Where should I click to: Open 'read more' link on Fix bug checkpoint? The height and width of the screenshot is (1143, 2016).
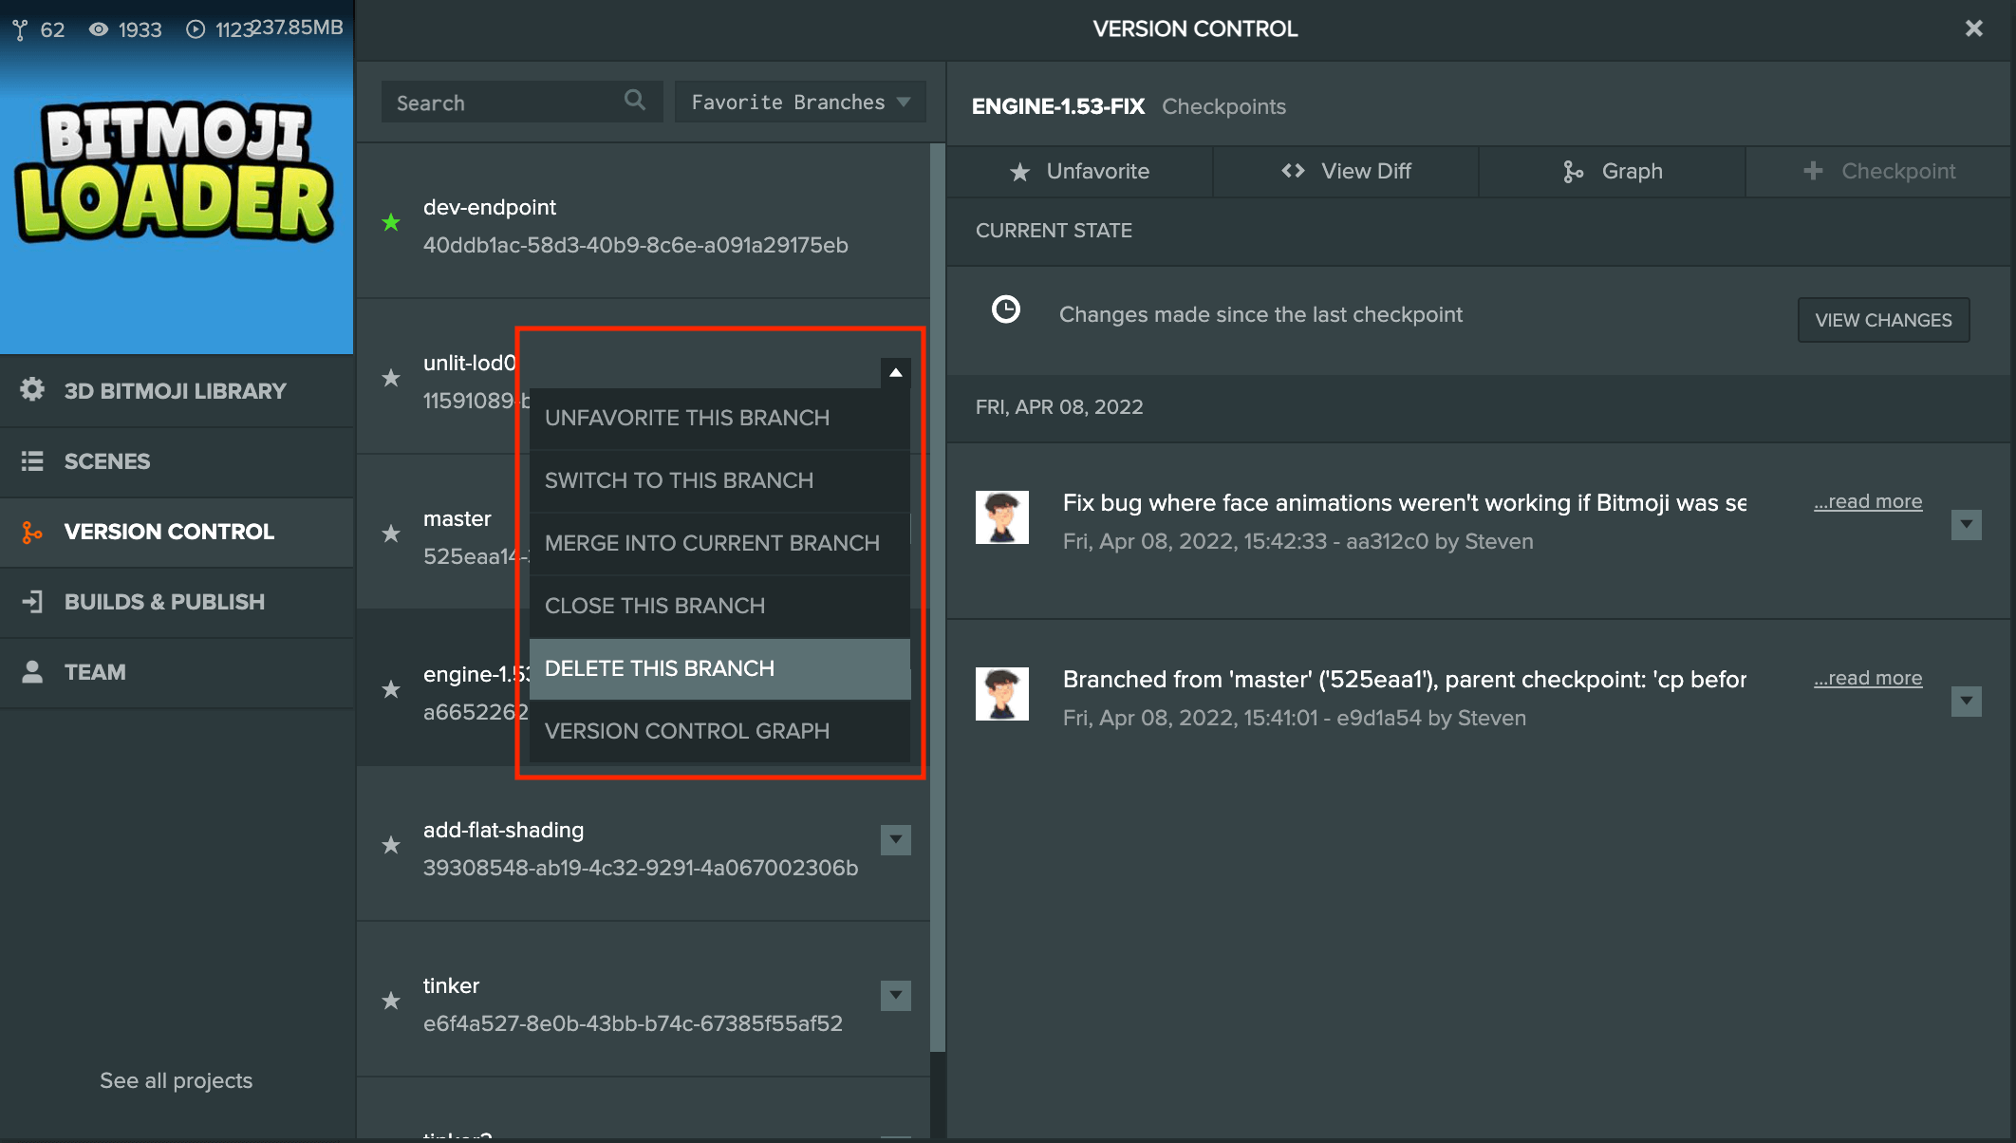1867,501
